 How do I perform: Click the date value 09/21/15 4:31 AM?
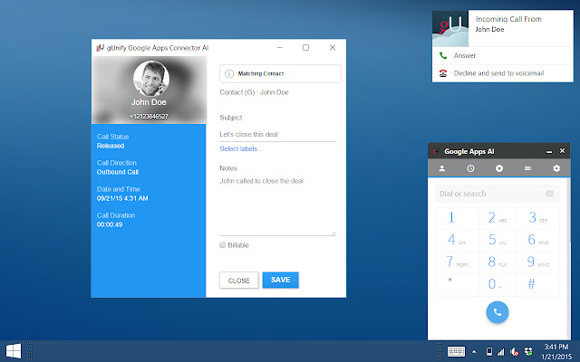(122, 198)
